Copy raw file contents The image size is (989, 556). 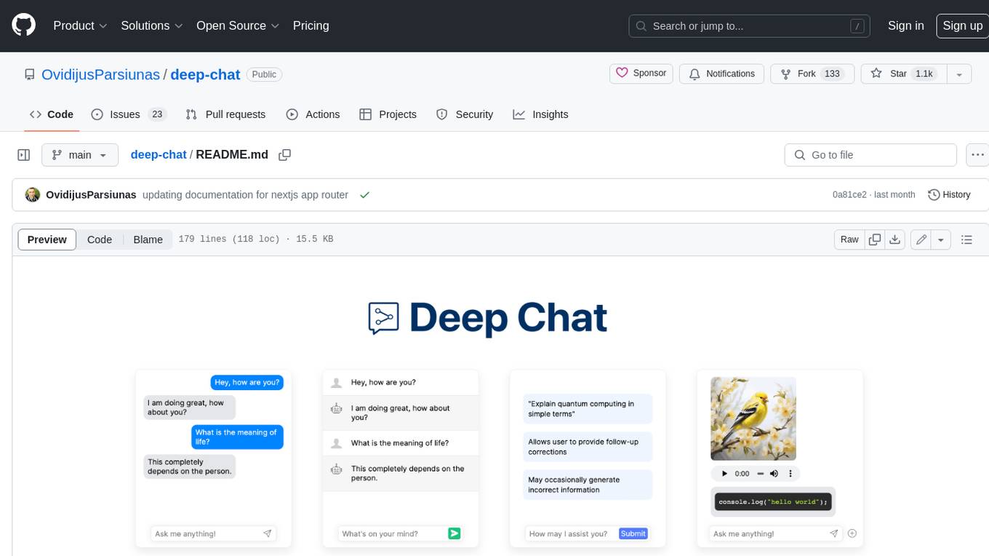coord(875,239)
